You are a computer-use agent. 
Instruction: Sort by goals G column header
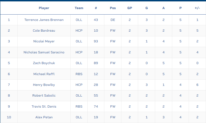click(147, 8)
